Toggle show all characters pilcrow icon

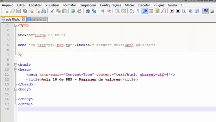(138, 11)
